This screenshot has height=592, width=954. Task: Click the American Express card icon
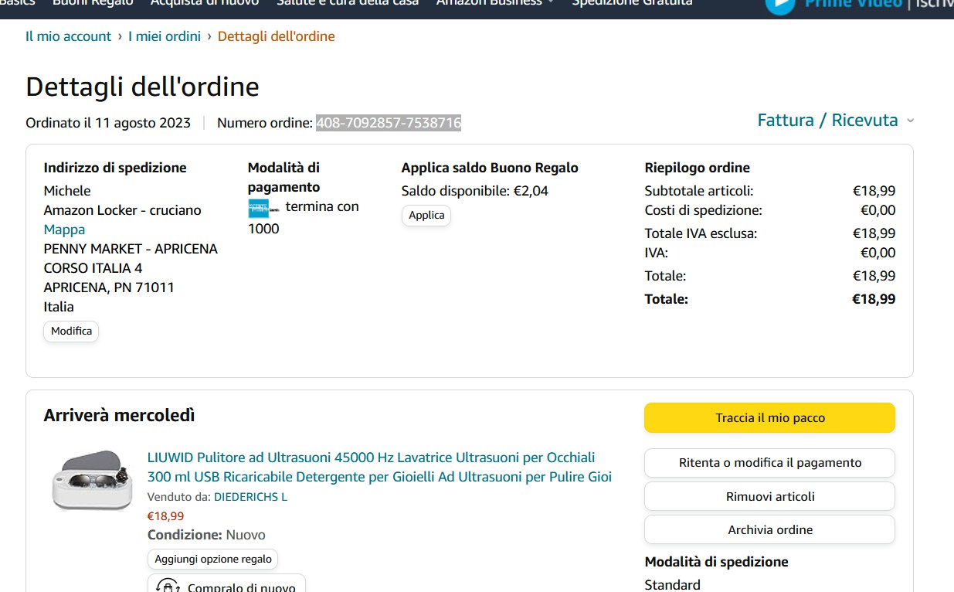263,208
